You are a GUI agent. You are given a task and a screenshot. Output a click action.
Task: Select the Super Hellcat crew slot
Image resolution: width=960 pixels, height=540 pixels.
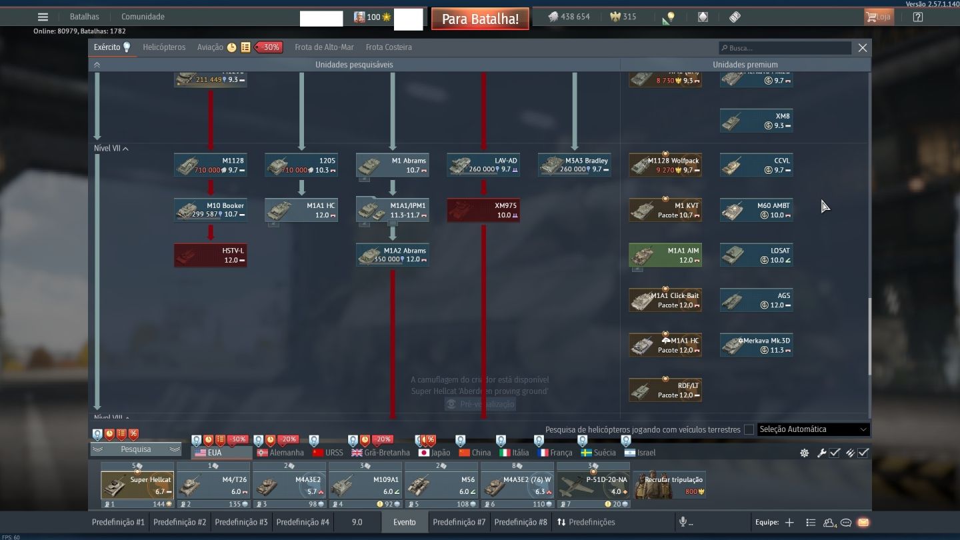(137, 485)
